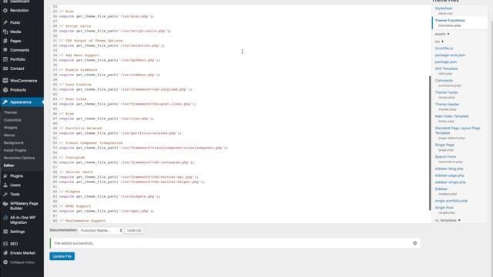This screenshot has width=493, height=277.
Task: Click the WPBakery Page Builder icon
Action: coord(5,204)
